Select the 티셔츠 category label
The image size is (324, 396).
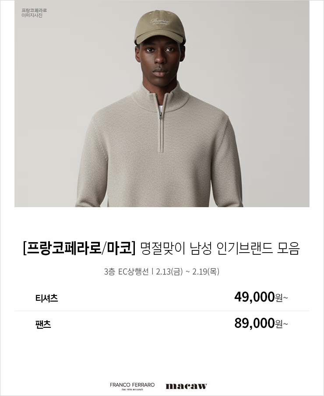(46, 298)
